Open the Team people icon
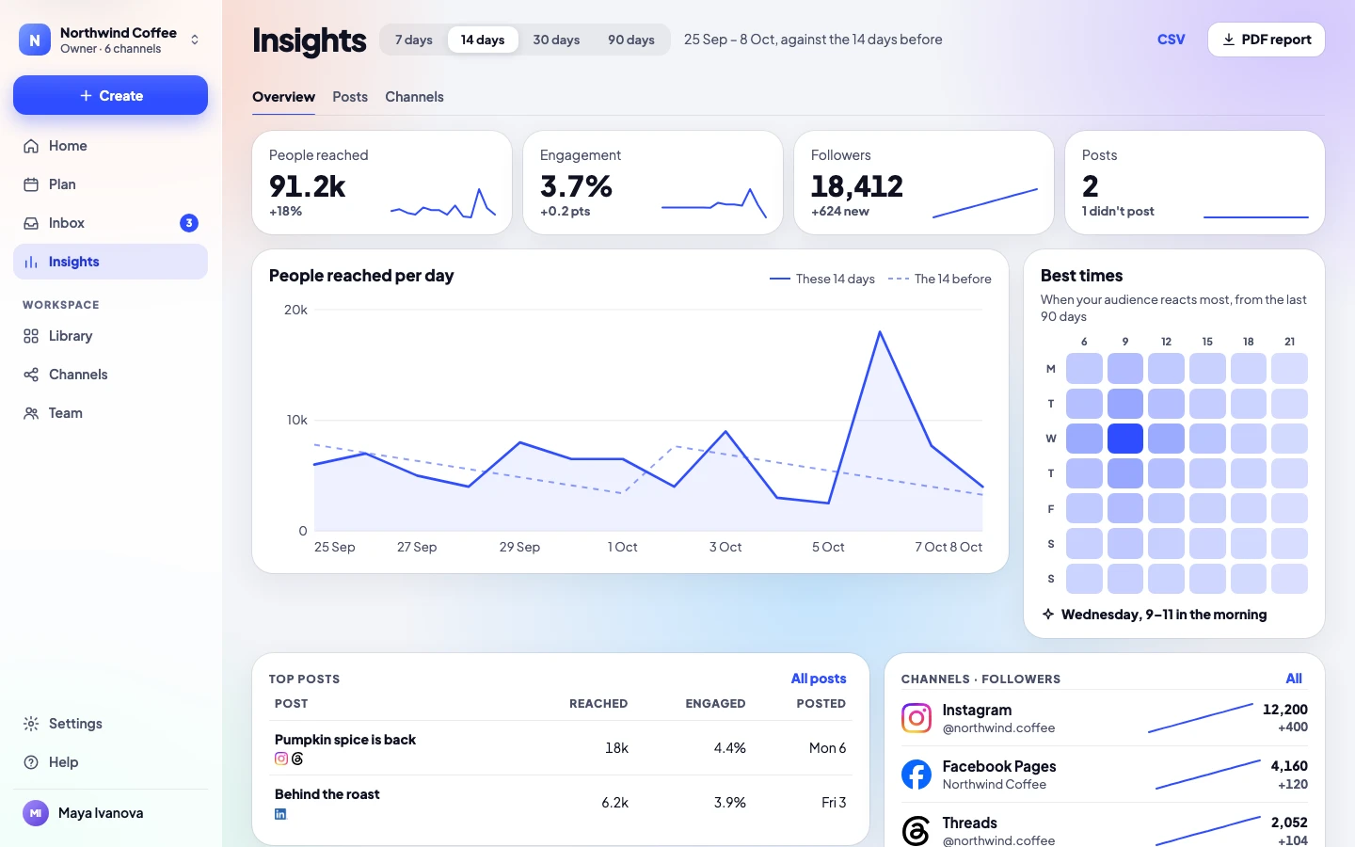1355x847 pixels. (31, 413)
